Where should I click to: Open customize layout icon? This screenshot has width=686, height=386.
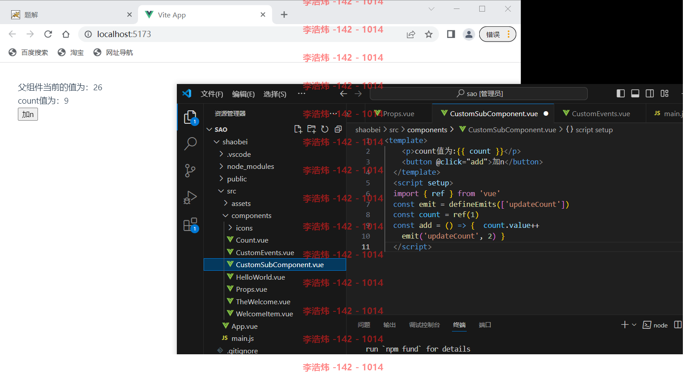(665, 93)
